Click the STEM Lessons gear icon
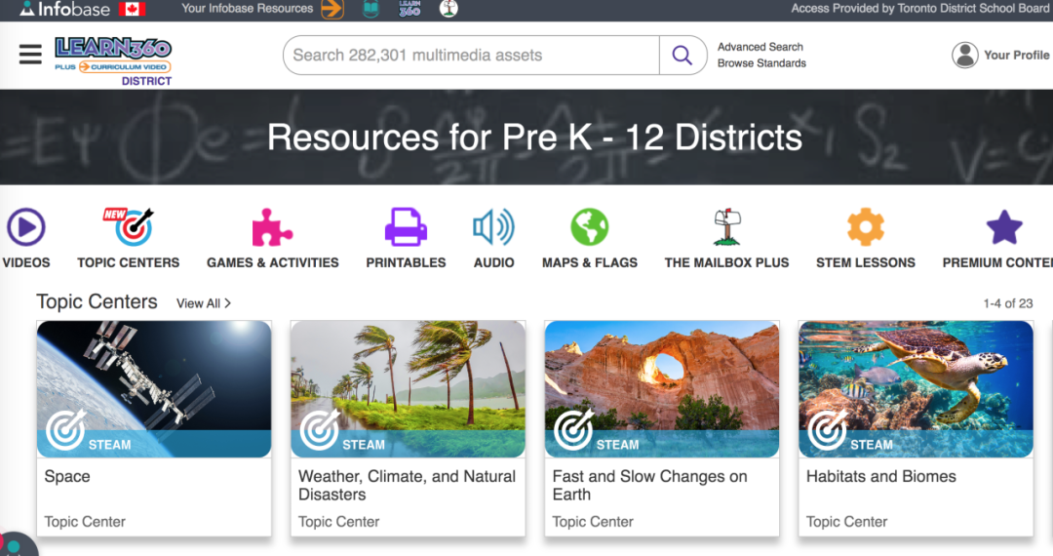Screen dimensions: 1053x556 coord(865,227)
